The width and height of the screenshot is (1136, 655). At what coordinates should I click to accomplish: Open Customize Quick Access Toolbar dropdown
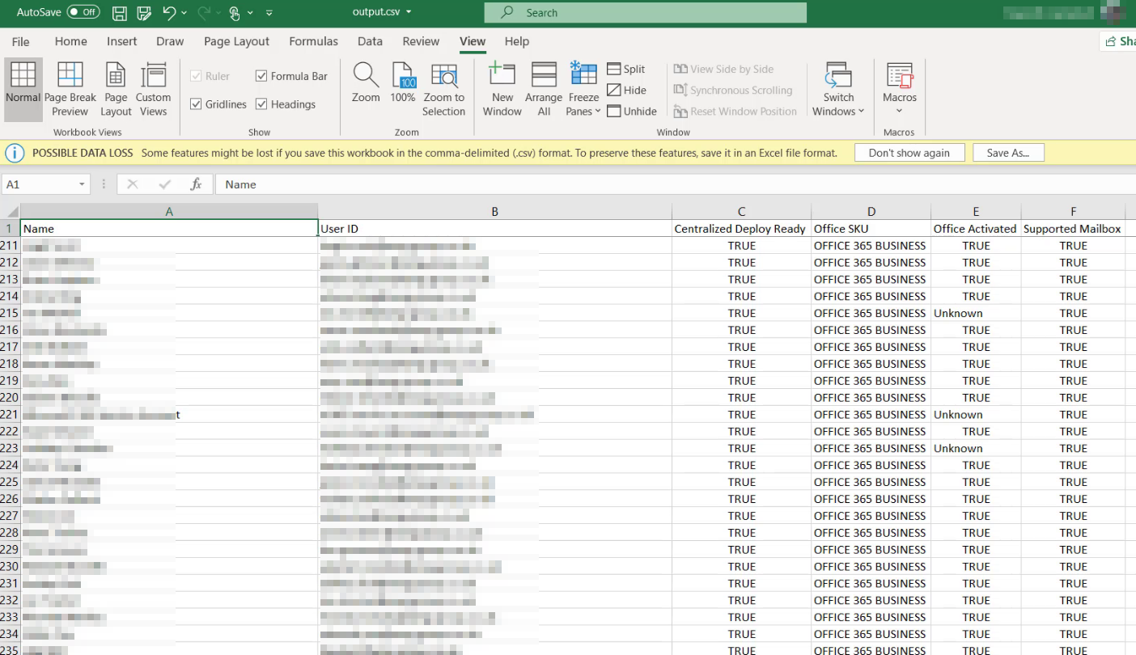tap(269, 13)
